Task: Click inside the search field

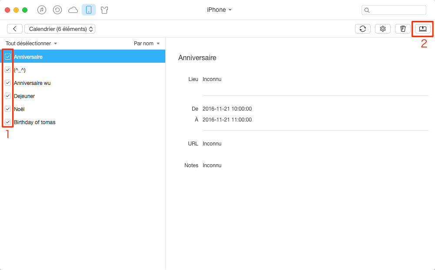Action: coord(394,10)
